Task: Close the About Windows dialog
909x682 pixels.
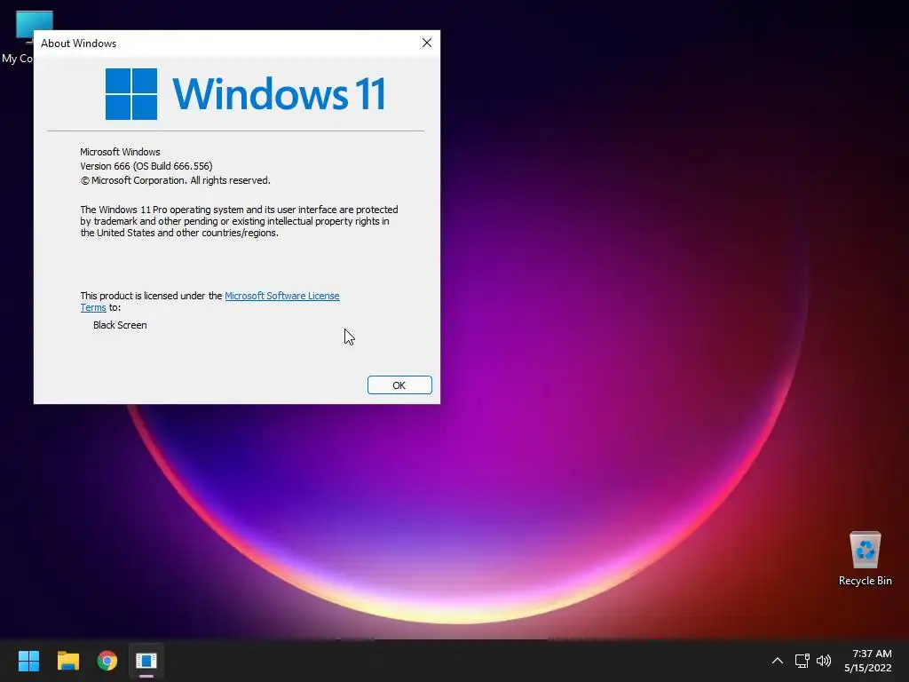Action: pyautogui.click(x=427, y=43)
